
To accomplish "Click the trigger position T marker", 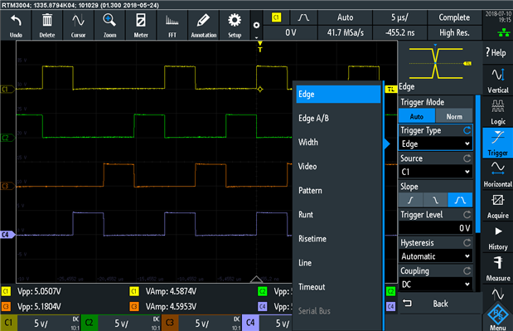I will click(259, 46).
